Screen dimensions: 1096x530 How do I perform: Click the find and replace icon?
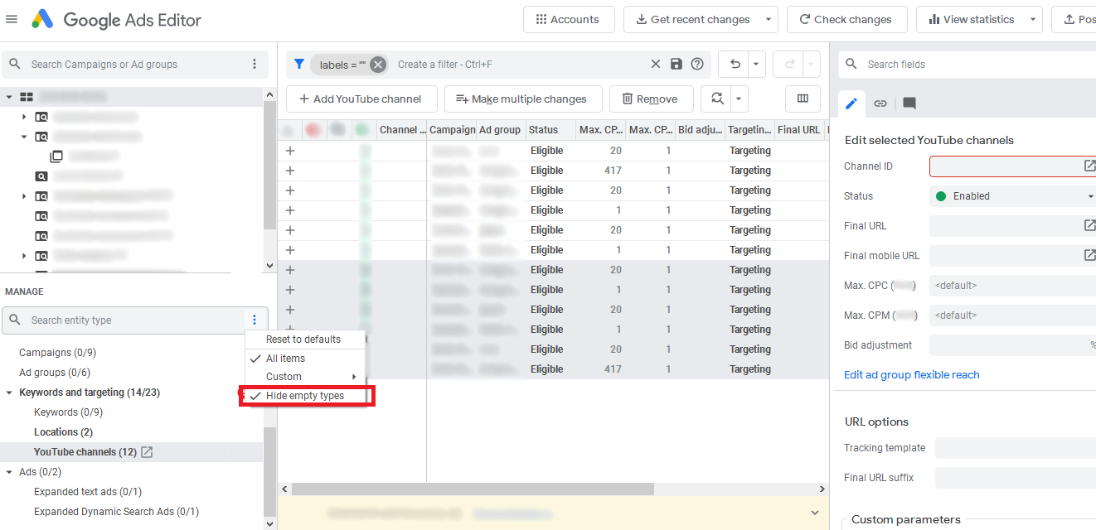click(716, 99)
